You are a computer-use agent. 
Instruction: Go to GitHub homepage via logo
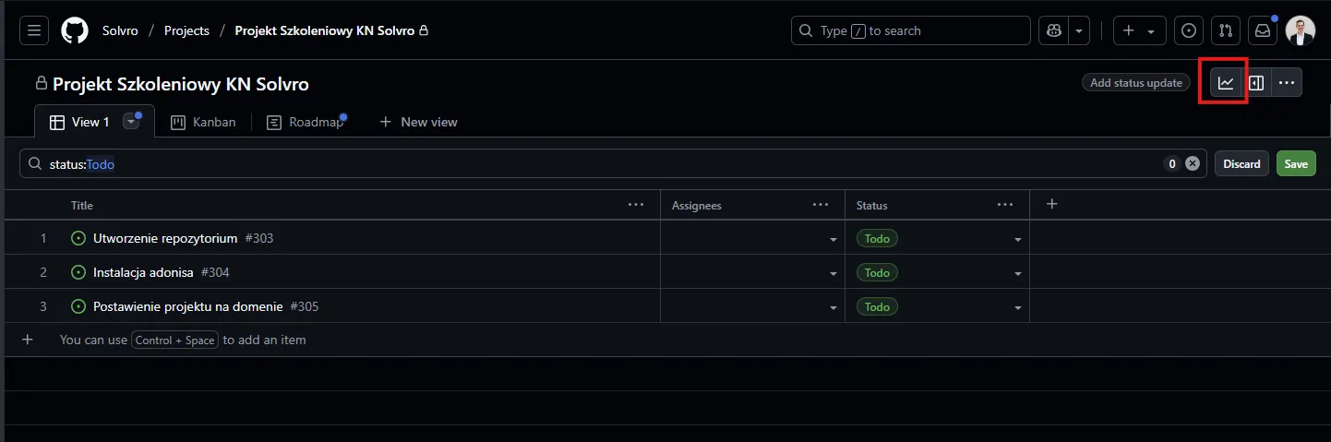75,30
